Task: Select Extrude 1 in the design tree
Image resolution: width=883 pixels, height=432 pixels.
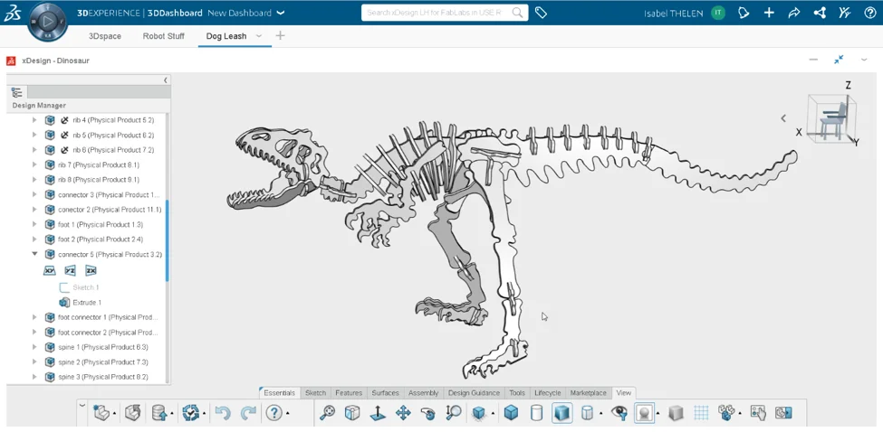Action: coord(87,303)
